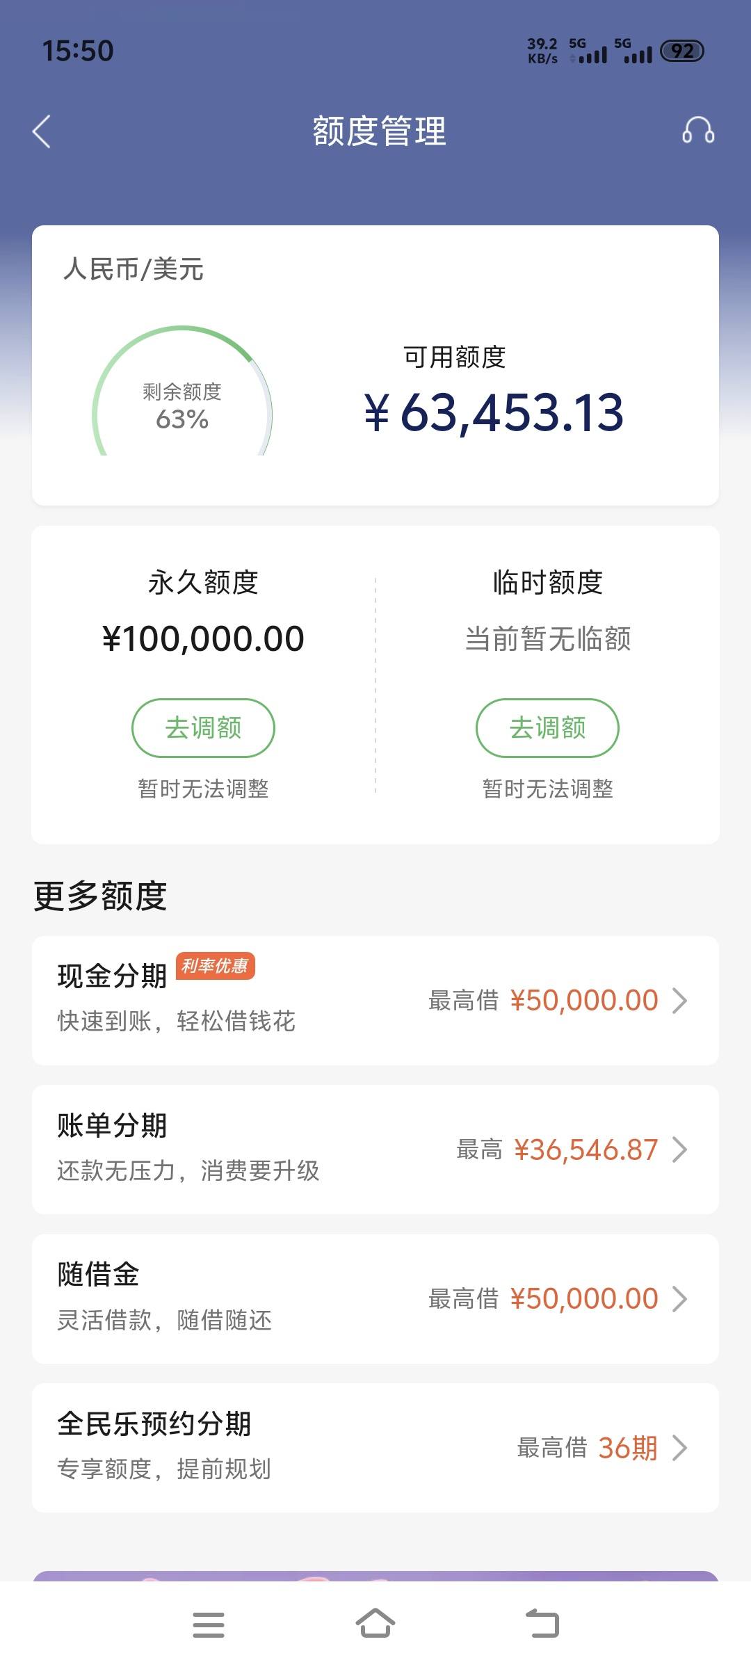Tap Android home navigation icon

[375, 1623]
